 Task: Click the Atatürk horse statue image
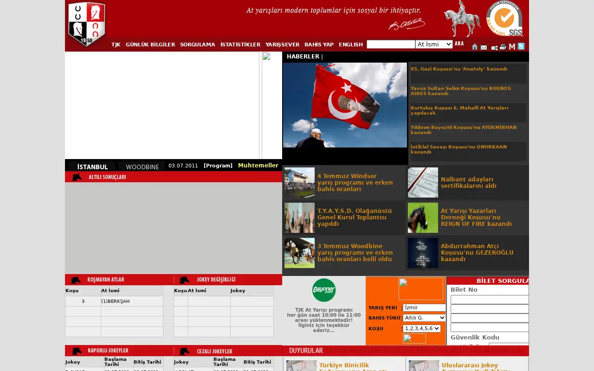462,19
